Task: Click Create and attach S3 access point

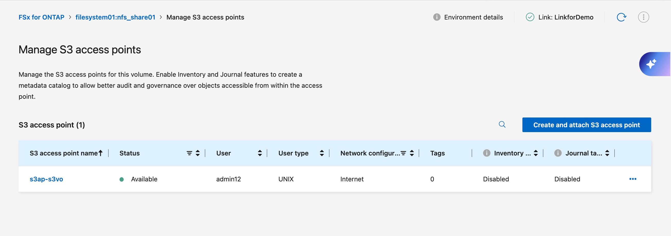Action: pos(587,125)
